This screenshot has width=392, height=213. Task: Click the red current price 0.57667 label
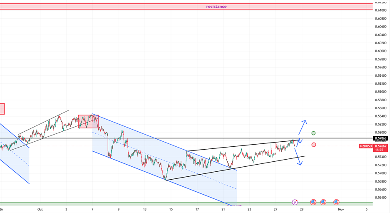click(x=381, y=146)
